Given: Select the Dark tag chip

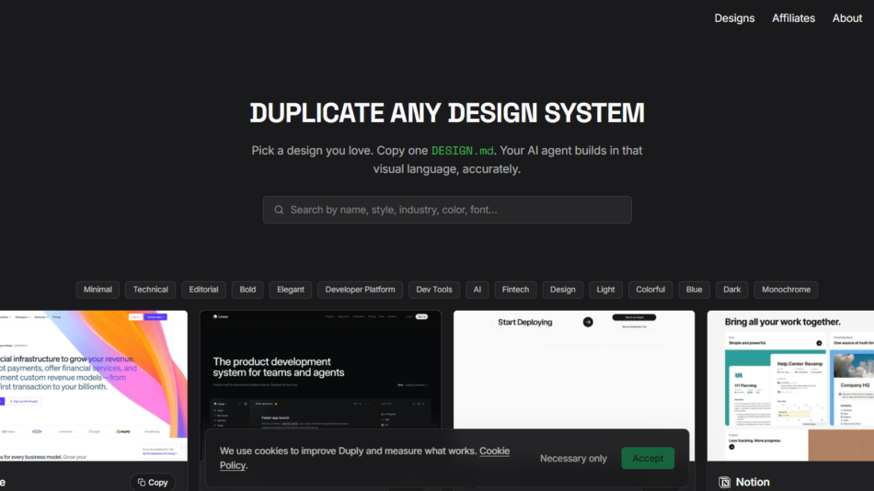Looking at the screenshot, I should click(732, 290).
